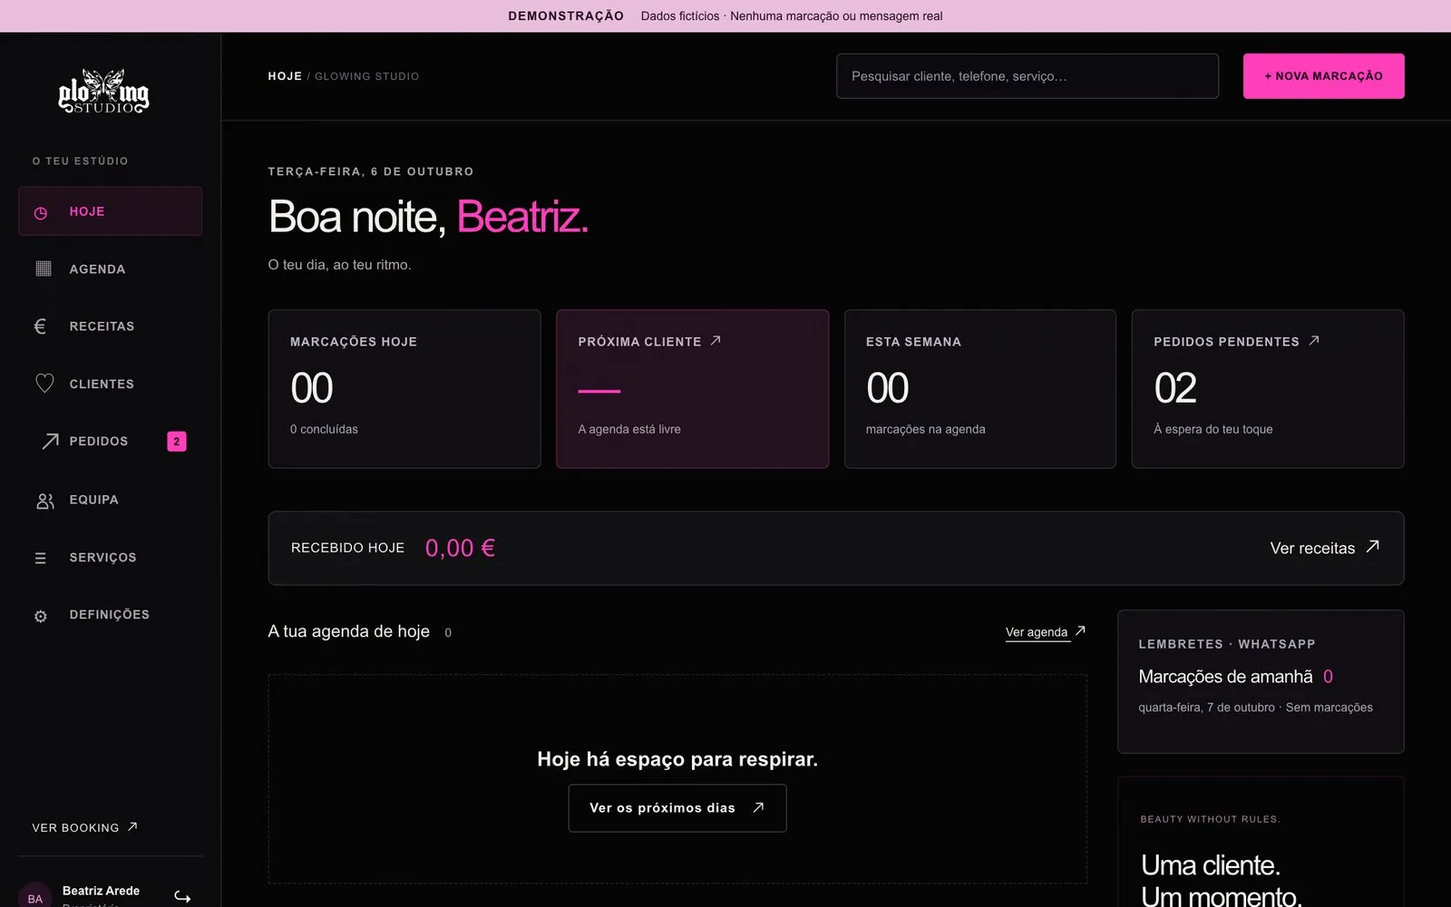Viewport: 1451px width, 907px height.
Task: Open Definições settings
Action: pos(110,615)
